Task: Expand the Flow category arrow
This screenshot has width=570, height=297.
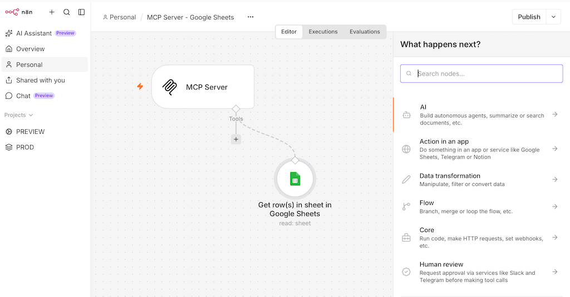Action: click(x=555, y=207)
